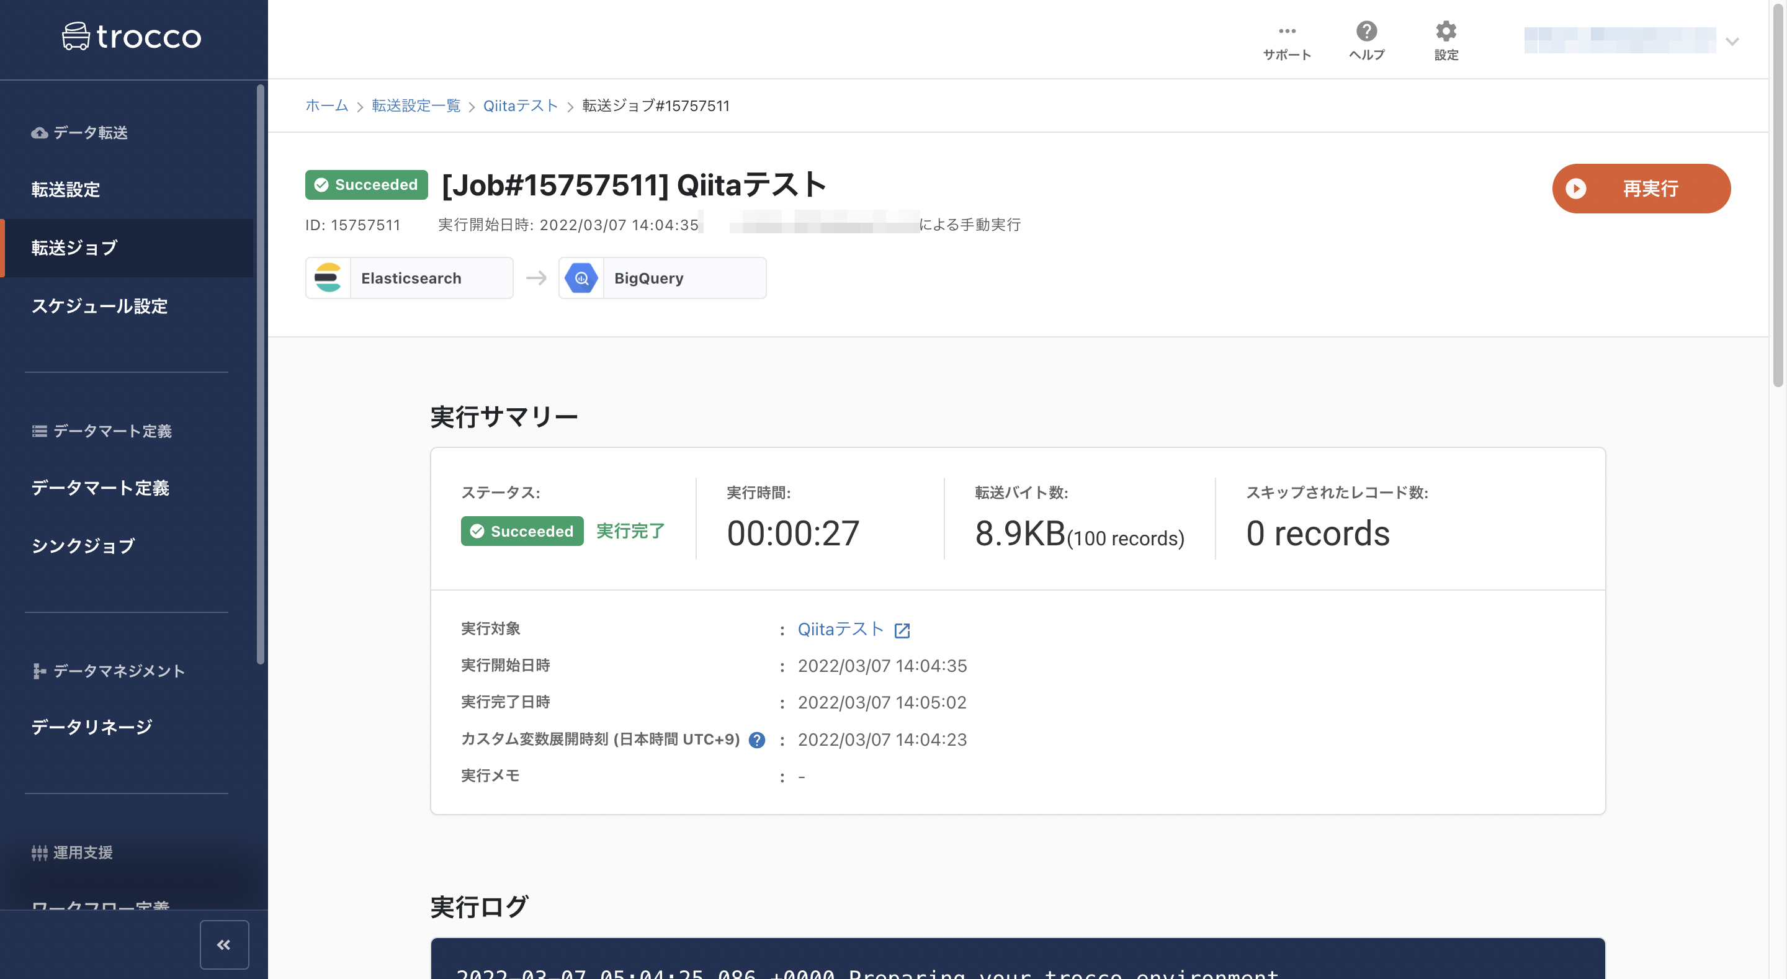Open the サポート (support) ellipsis icon
1787x979 pixels.
coord(1287,31)
